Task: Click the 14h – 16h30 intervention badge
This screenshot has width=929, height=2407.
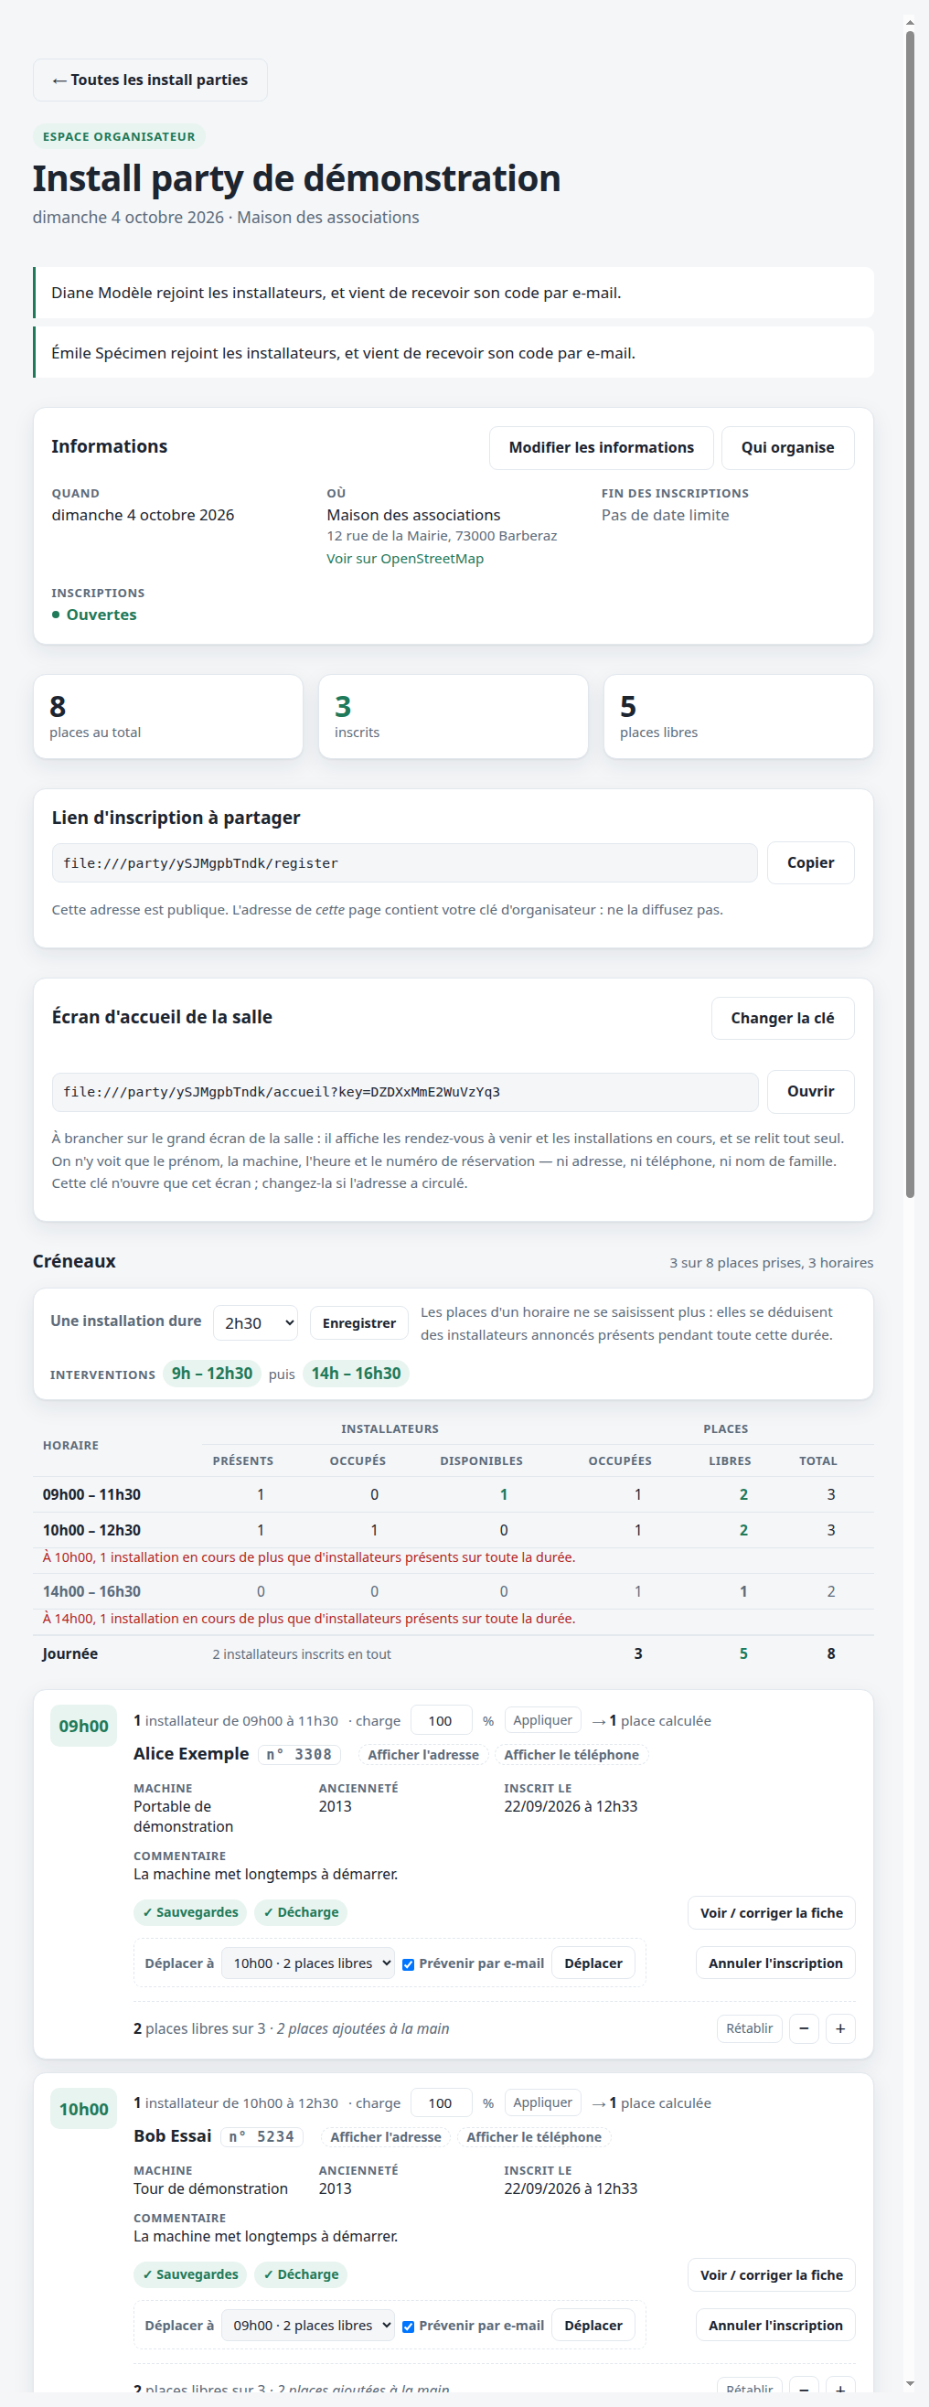Action: pyautogui.click(x=356, y=1374)
